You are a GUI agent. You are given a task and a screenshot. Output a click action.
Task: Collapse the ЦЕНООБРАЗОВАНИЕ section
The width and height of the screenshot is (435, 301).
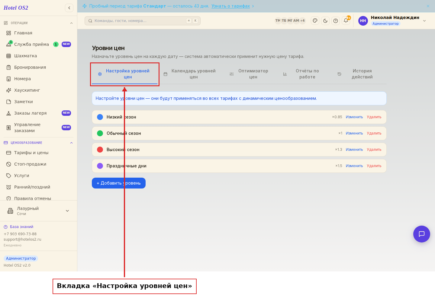(x=71, y=143)
